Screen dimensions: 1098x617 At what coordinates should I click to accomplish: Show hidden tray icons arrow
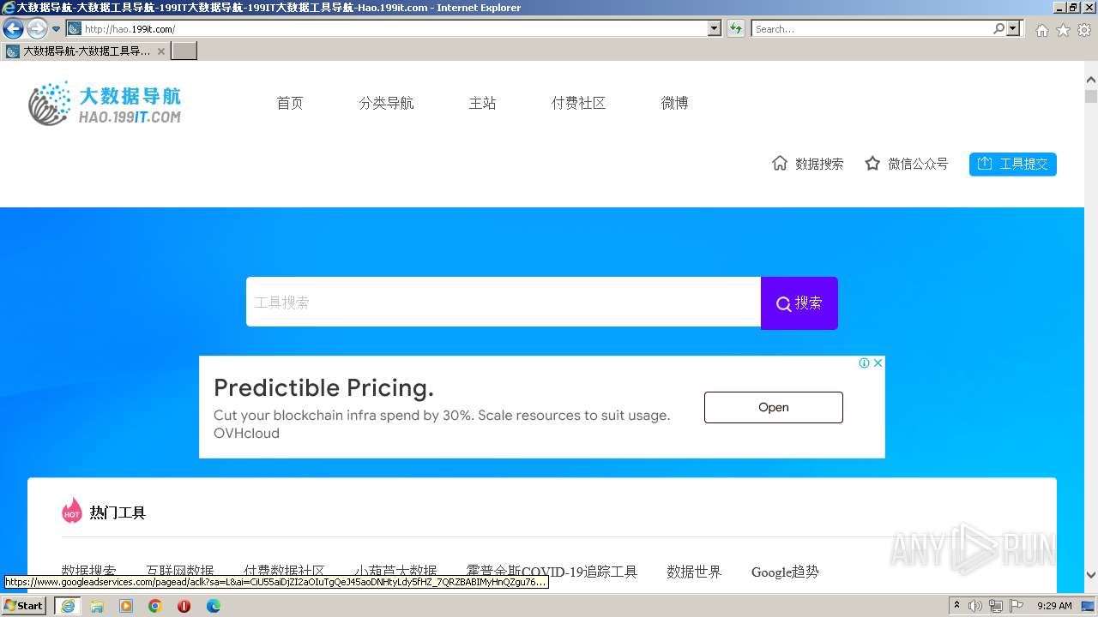(x=957, y=606)
